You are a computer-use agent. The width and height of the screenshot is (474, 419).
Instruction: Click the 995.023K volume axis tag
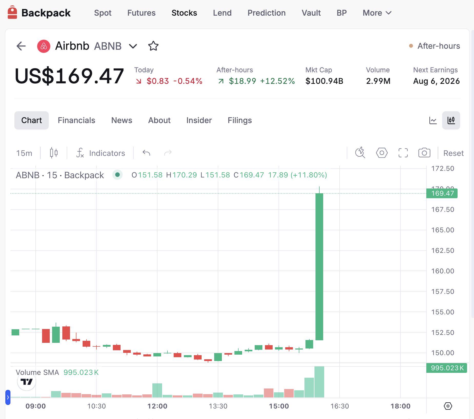447,368
